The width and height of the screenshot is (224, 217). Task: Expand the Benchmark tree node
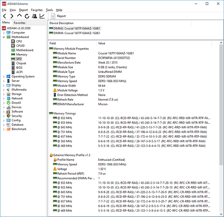pyautogui.click(x=4, y=129)
